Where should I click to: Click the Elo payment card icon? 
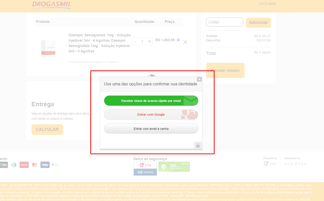(x=4, y=165)
